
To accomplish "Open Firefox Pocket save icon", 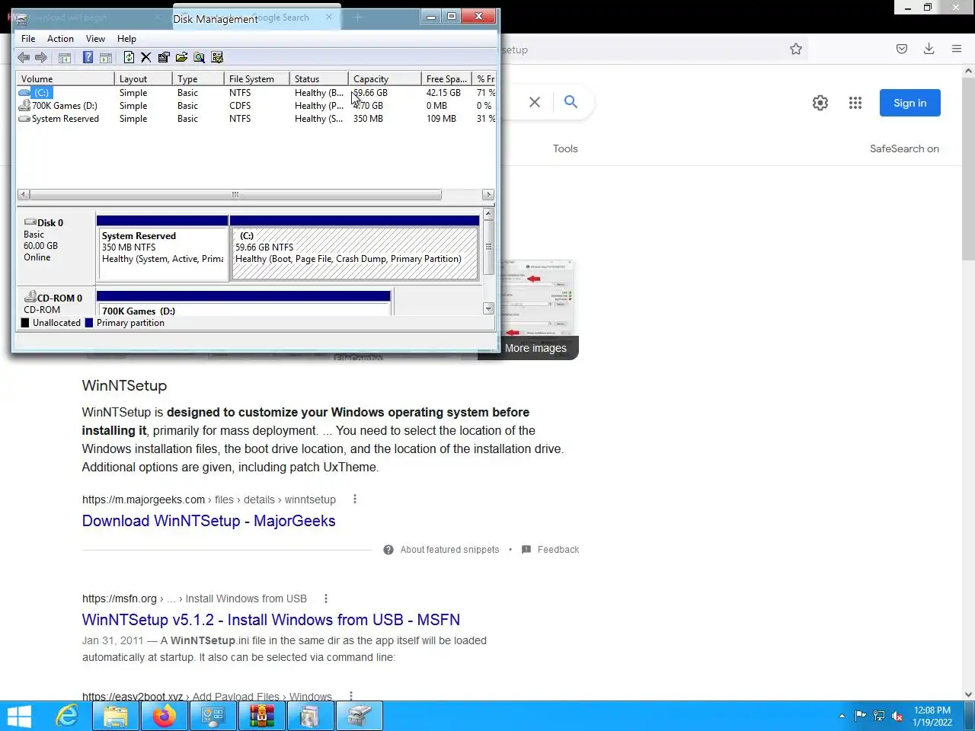I will (902, 49).
